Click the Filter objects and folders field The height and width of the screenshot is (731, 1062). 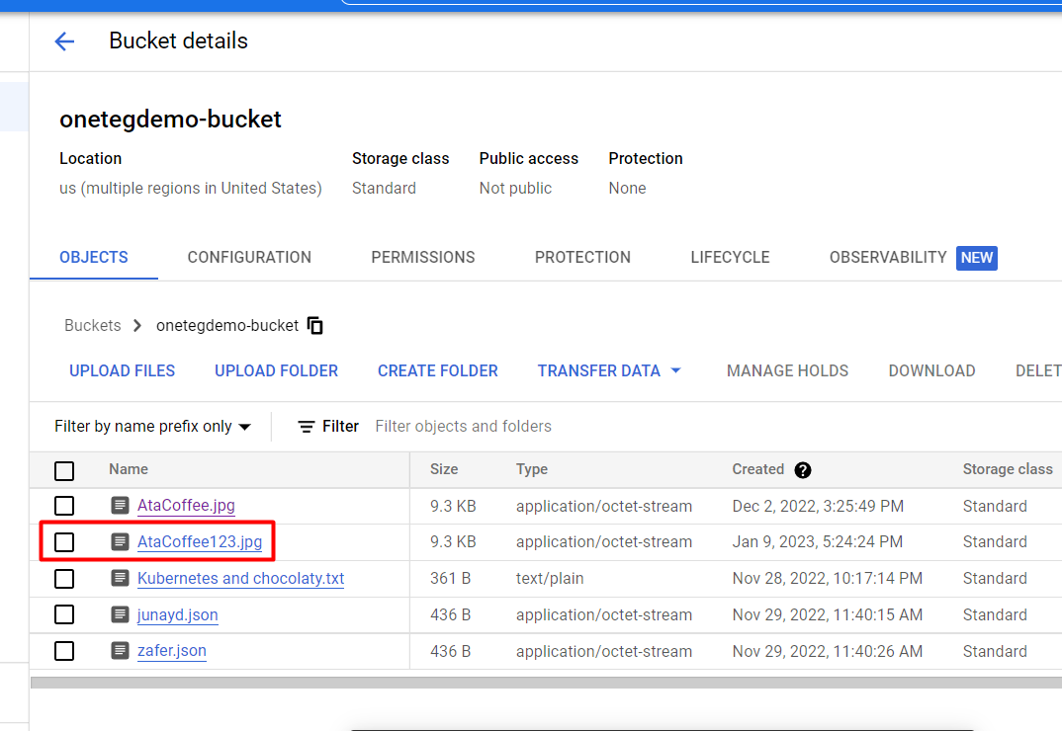point(593,427)
